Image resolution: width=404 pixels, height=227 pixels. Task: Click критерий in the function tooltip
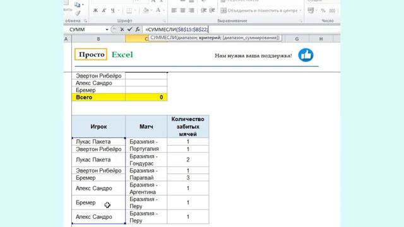click(210, 38)
